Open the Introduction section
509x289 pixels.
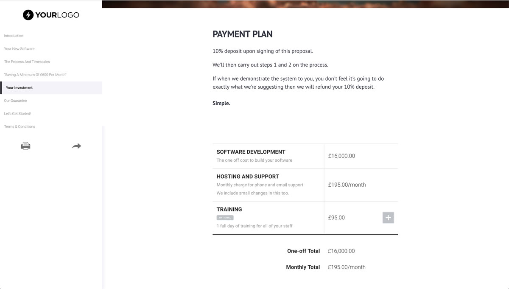tap(14, 36)
